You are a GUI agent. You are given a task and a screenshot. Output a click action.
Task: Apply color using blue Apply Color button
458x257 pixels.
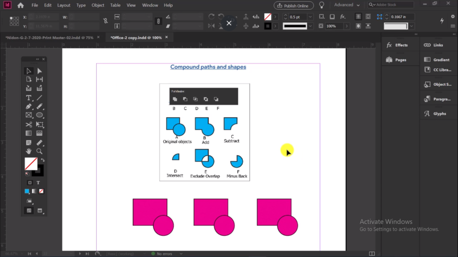click(27, 191)
